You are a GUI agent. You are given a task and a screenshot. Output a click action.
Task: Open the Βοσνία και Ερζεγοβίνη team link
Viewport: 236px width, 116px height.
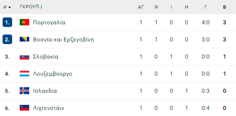click(x=63, y=40)
